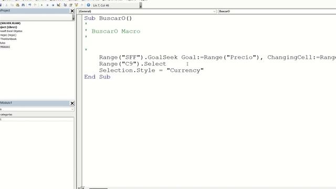The height and width of the screenshot is (189, 336).
Task: Click the Selection.Style = "Currency" line
Action: coord(151,70)
